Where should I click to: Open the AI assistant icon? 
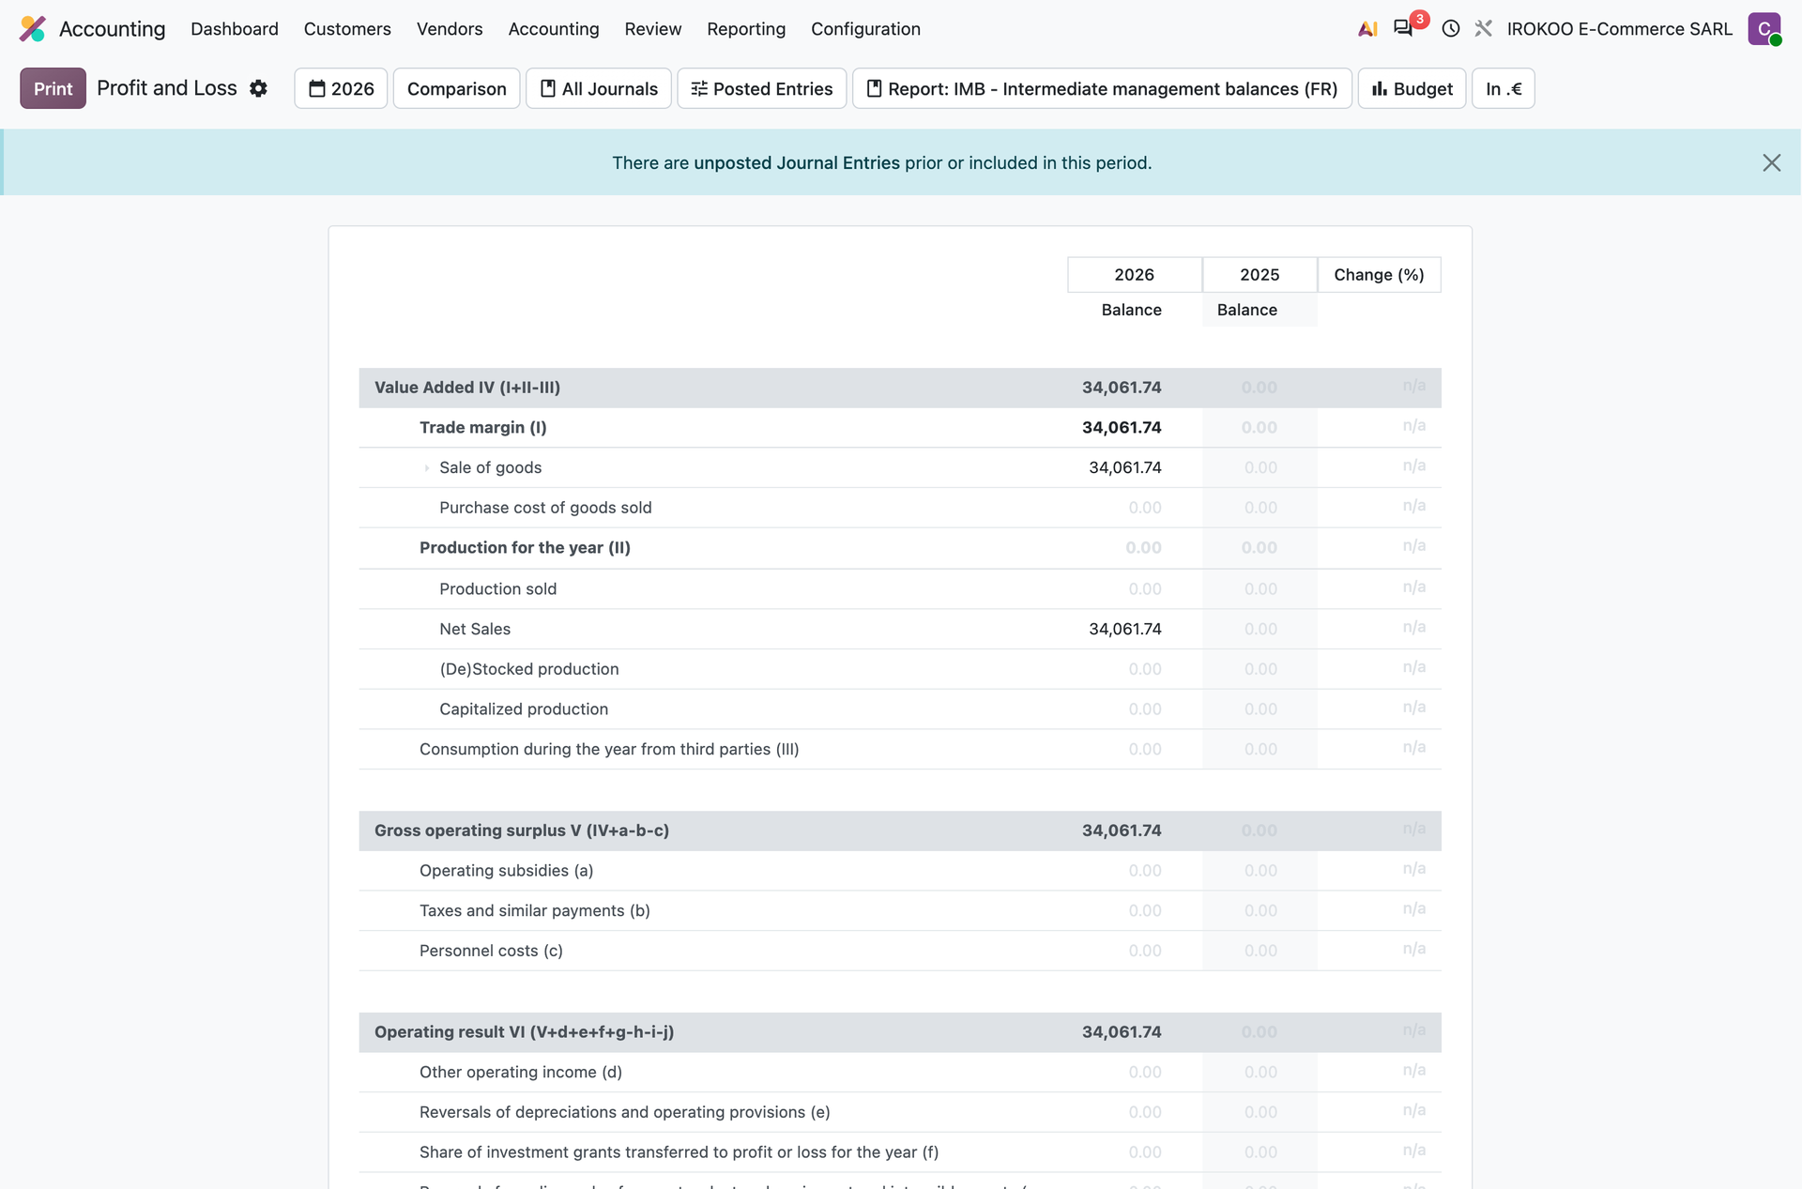(x=1367, y=29)
